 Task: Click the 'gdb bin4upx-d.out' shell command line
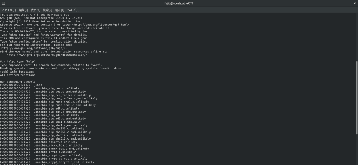click(40, 15)
